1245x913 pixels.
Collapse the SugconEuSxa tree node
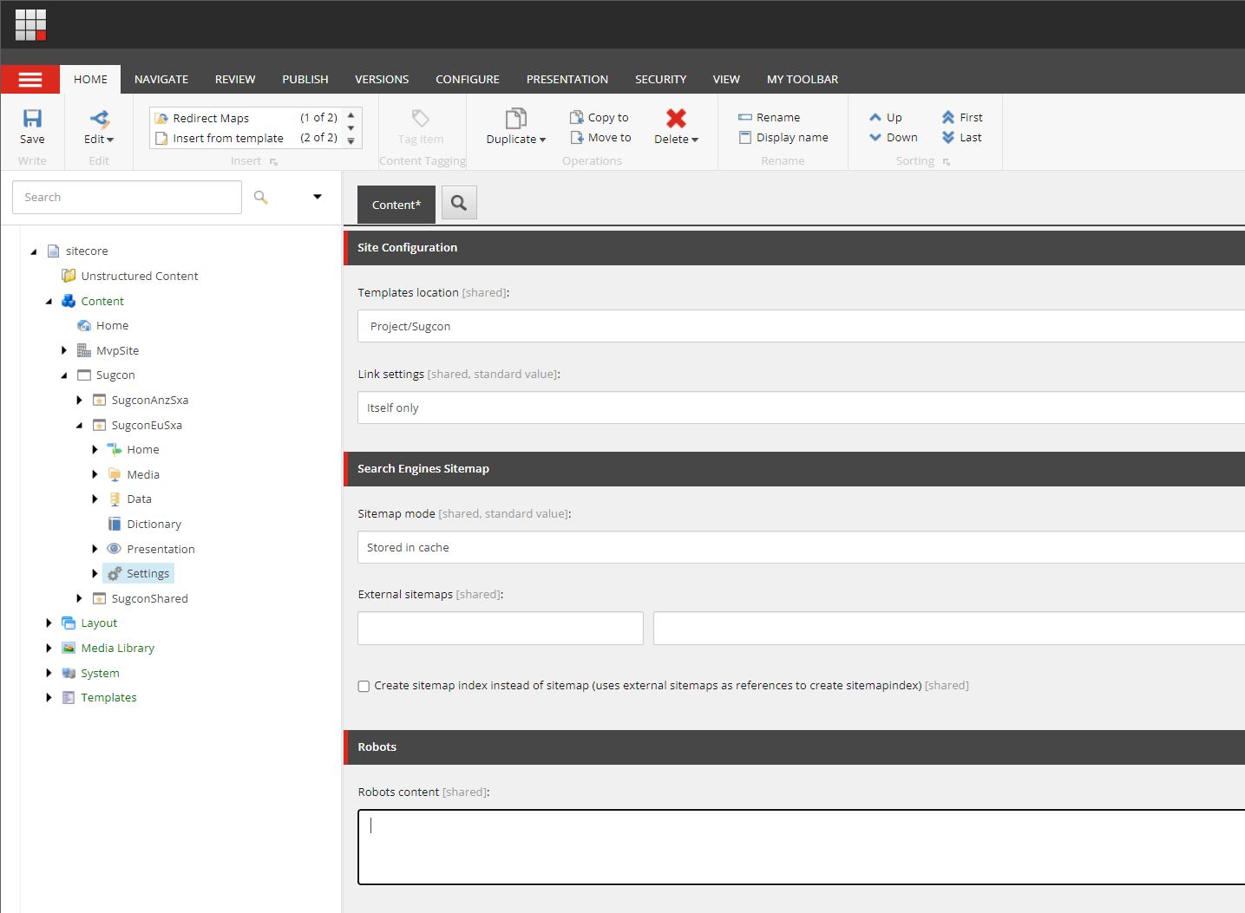pos(79,426)
